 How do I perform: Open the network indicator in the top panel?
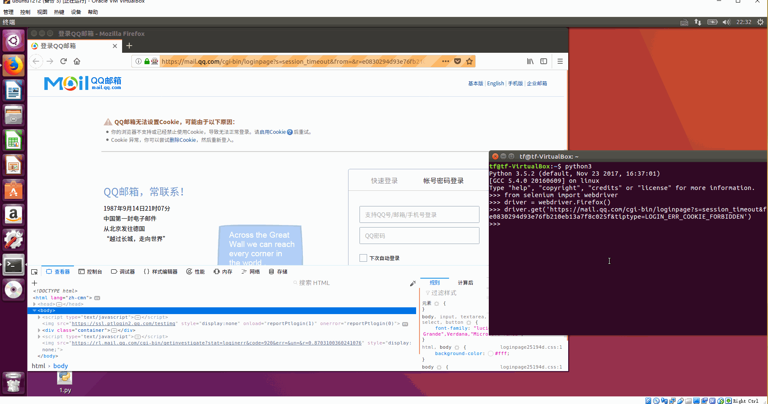[x=698, y=22]
